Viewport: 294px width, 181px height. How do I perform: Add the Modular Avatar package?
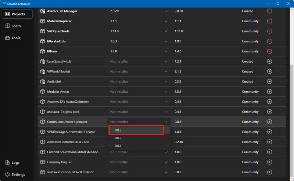269,92
